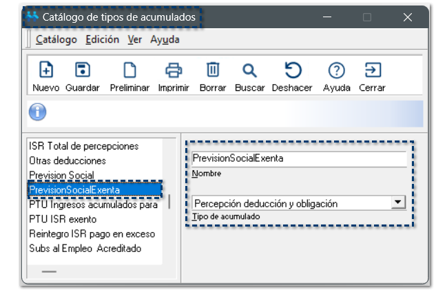
Task: Click the Nuevo toolbar icon
Action: [x=45, y=70]
